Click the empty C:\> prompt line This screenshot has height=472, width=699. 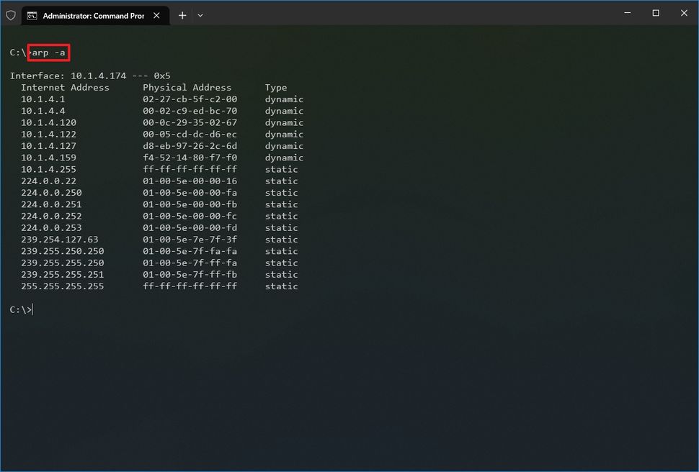[21, 309]
